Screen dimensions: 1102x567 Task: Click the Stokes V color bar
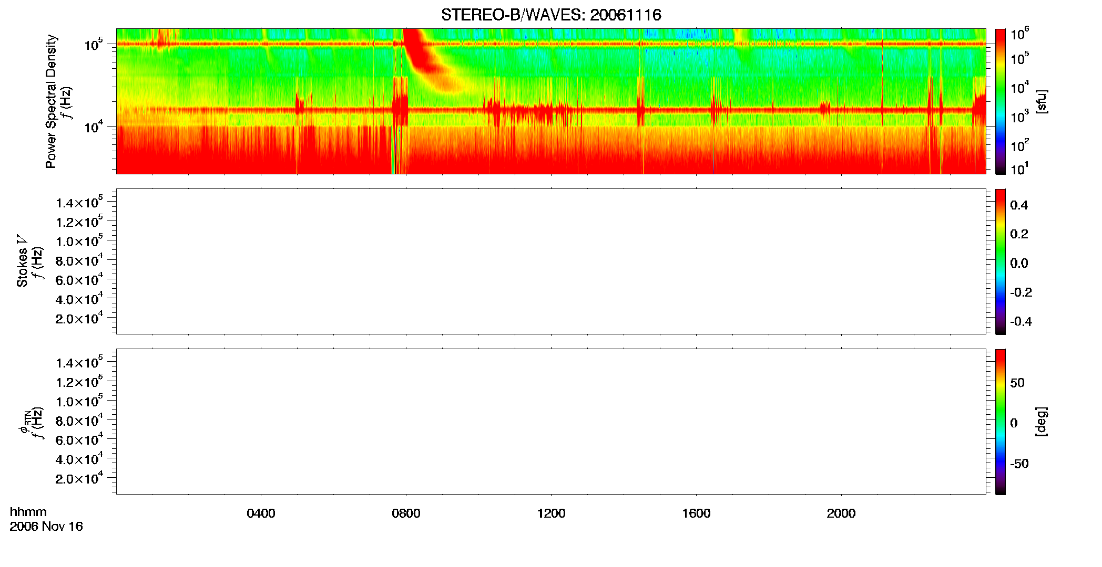(x=1001, y=261)
